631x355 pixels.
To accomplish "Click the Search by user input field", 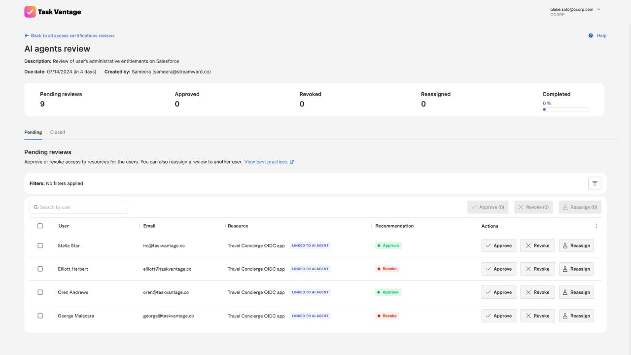I will coord(78,207).
